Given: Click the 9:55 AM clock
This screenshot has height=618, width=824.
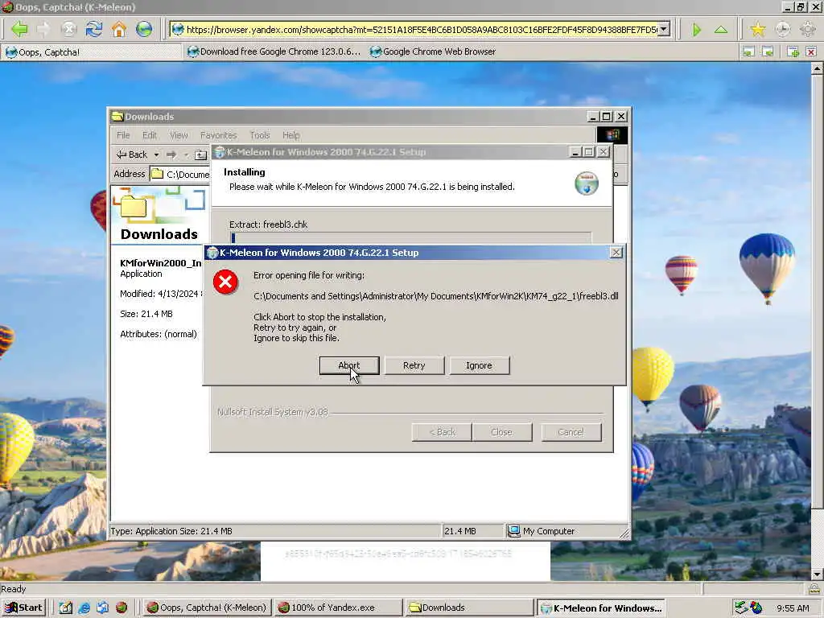Looking at the screenshot, I should [x=793, y=608].
